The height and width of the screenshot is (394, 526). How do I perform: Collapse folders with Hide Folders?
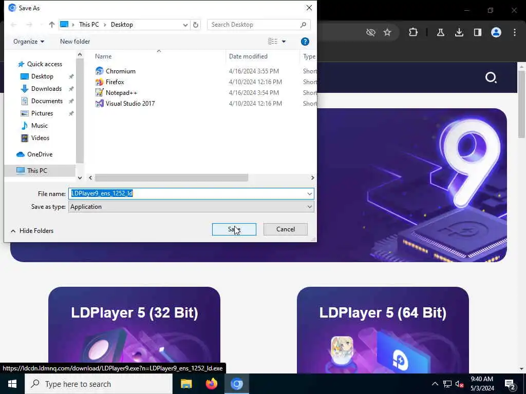pyautogui.click(x=32, y=231)
